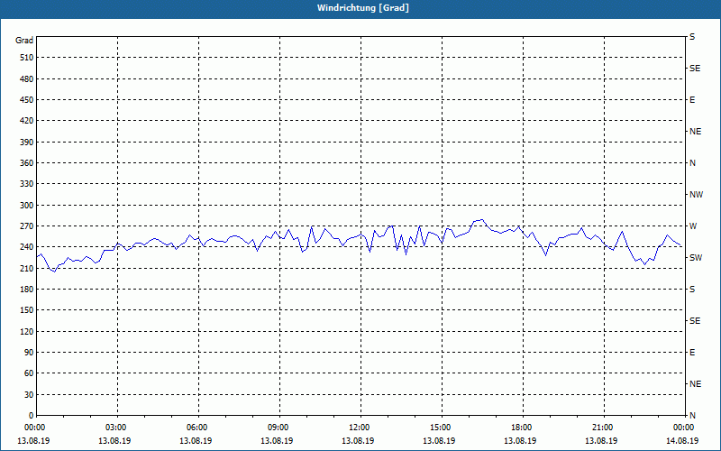Viewport: 721px width, 451px height.
Task: Click the 03:00 time label
Action: (115, 428)
